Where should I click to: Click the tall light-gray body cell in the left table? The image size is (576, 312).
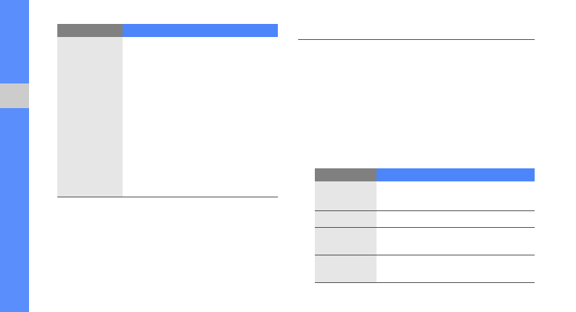coord(90,116)
